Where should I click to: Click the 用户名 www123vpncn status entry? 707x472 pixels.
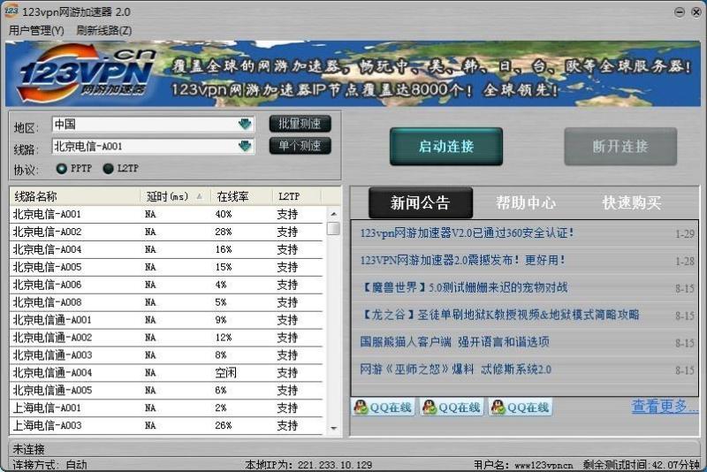[x=523, y=465]
